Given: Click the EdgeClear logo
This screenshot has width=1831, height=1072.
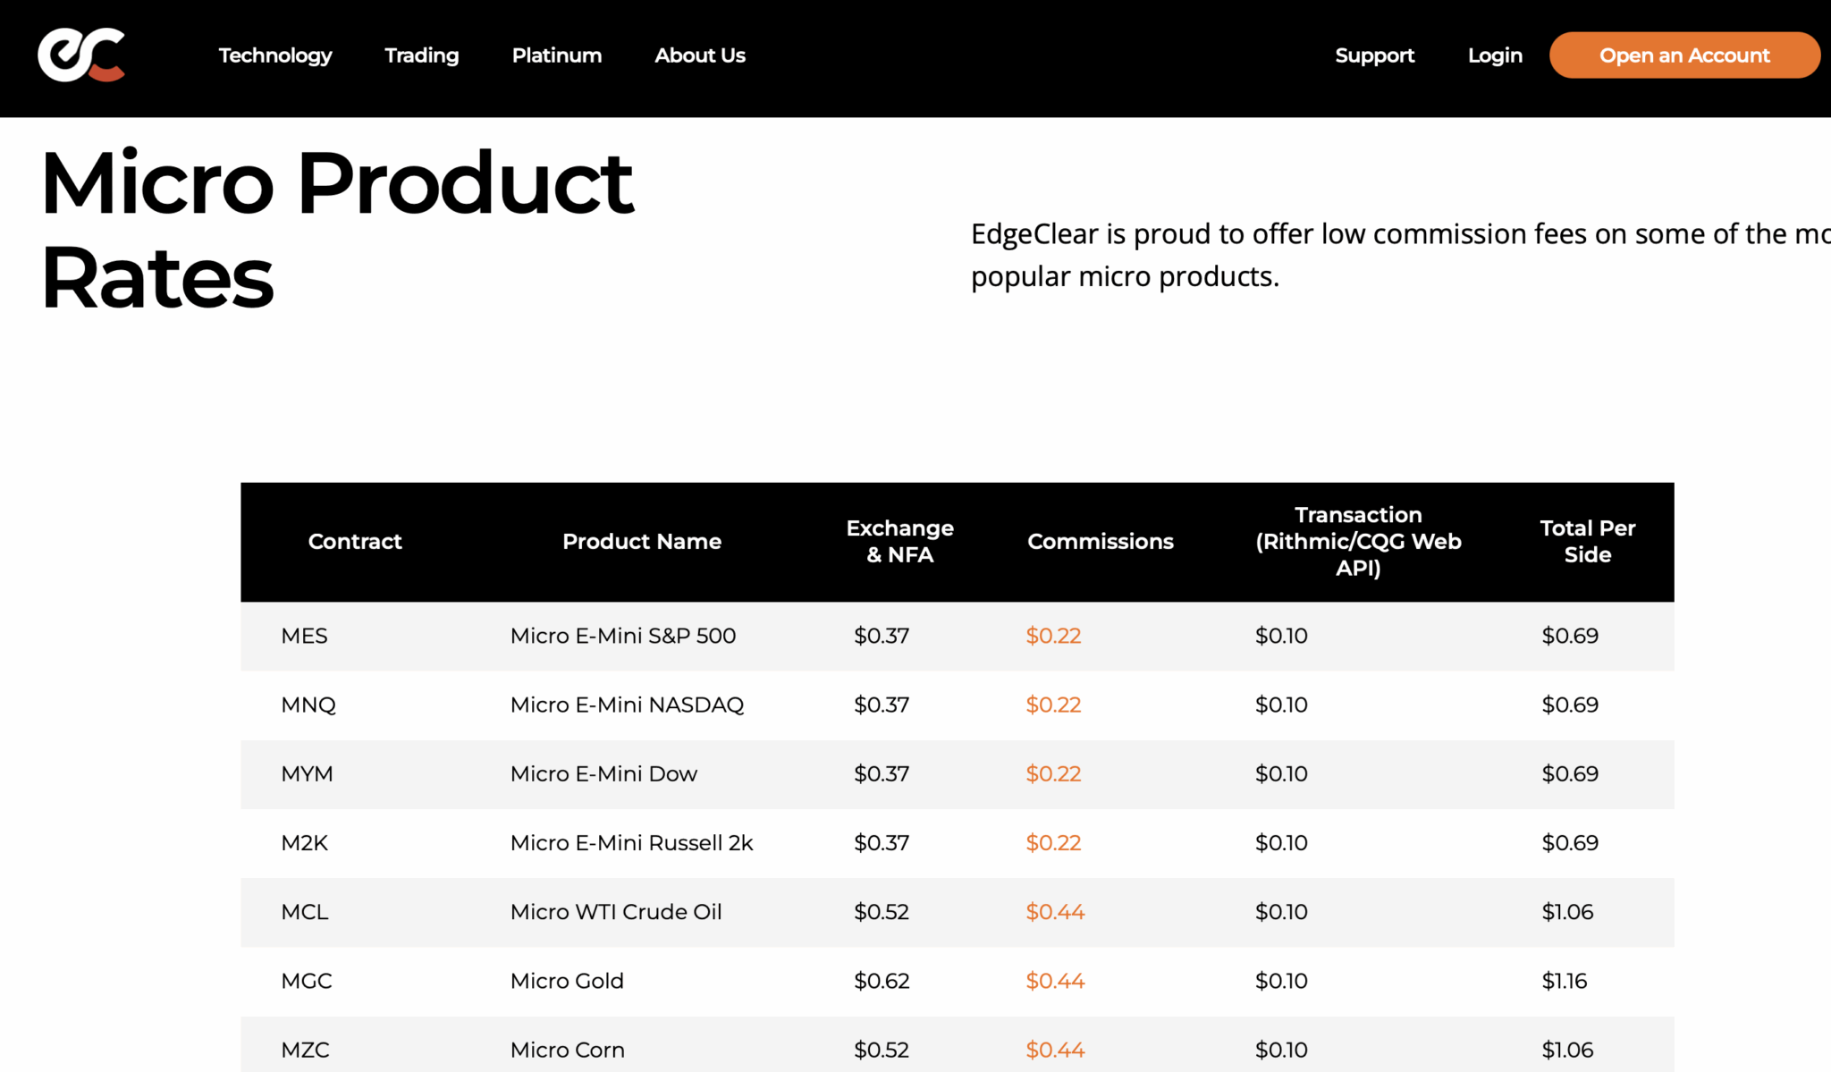Looking at the screenshot, I should (80, 55).
